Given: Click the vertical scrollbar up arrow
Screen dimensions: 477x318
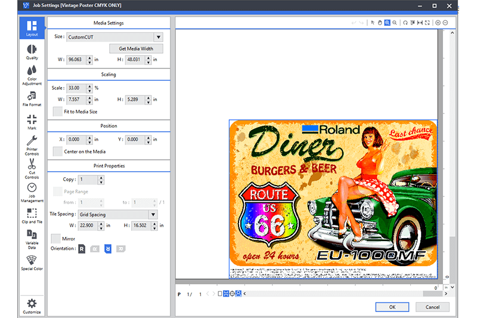Looking at the screenshot, I should coord(453,33).
